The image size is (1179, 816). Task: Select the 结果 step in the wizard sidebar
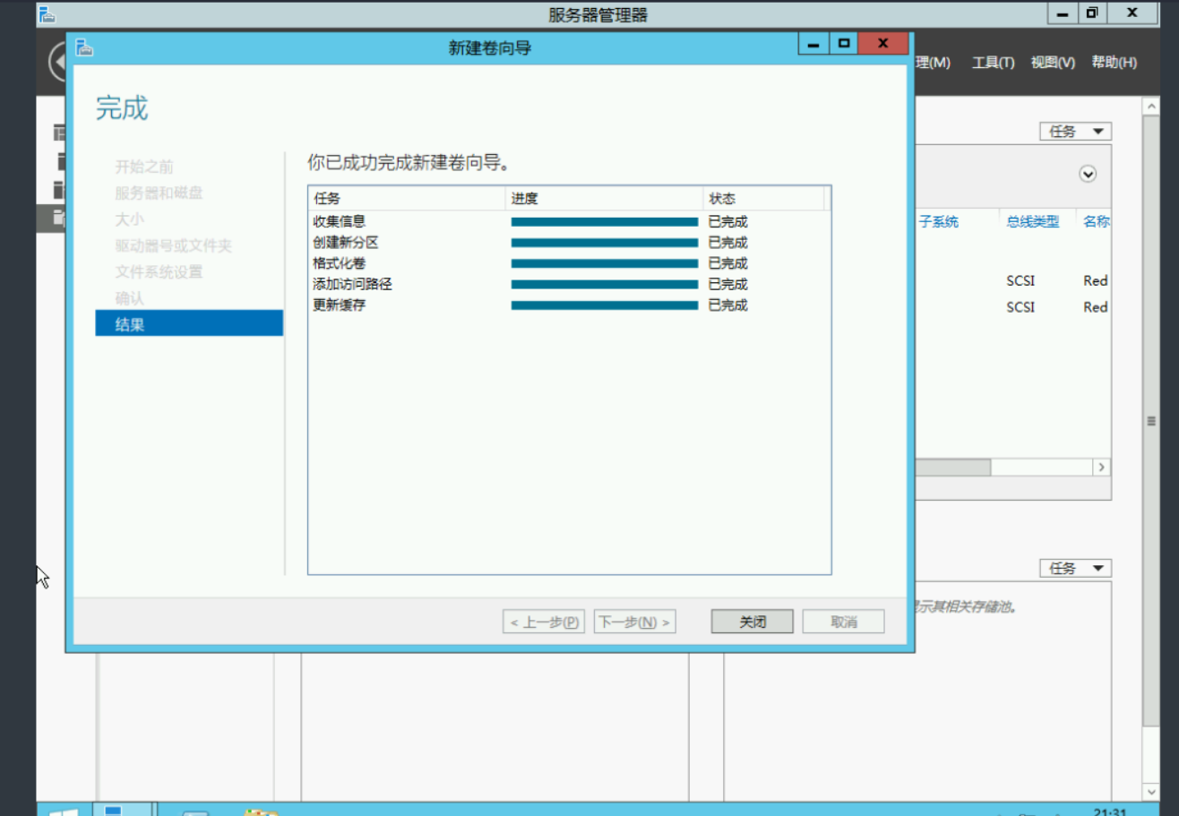coord(189,323)
